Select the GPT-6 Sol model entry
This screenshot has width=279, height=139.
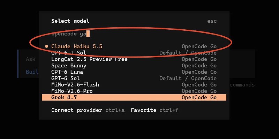tap(134, 78)
